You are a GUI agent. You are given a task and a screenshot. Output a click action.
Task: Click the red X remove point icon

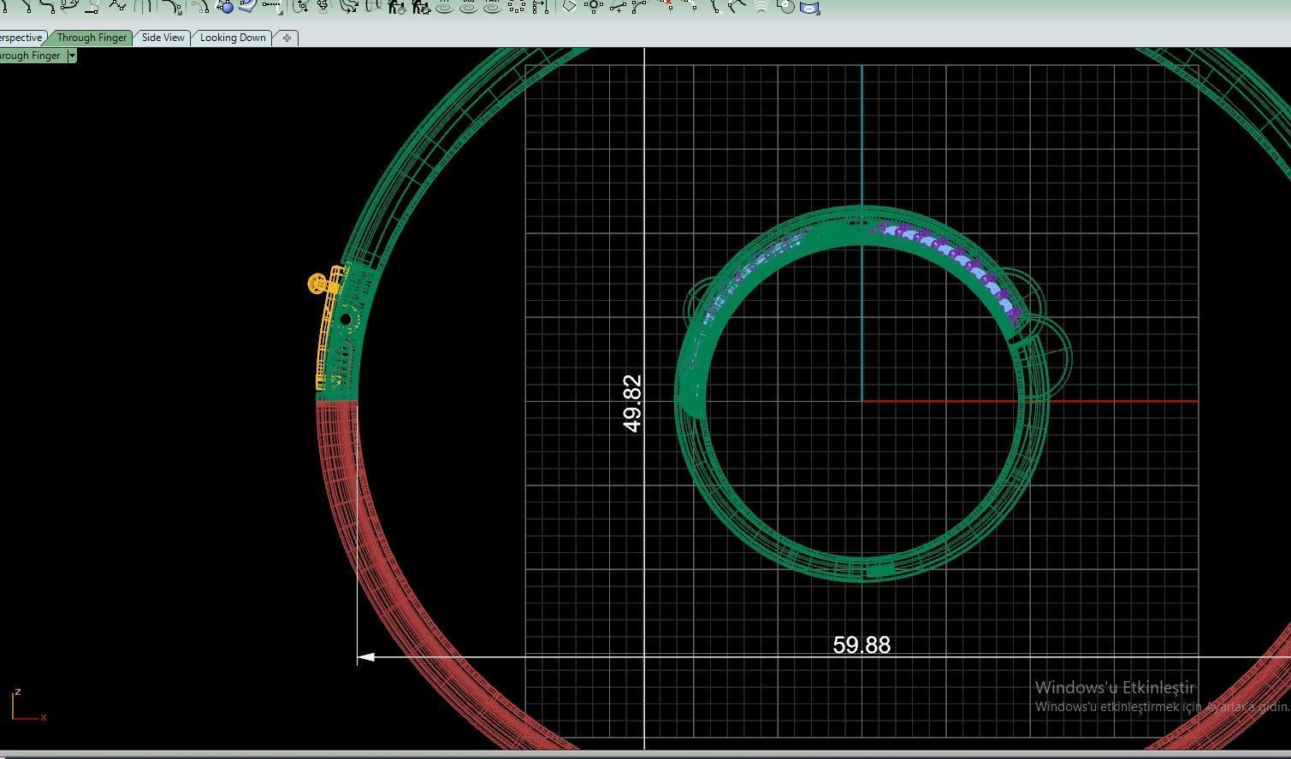point(668,5)
